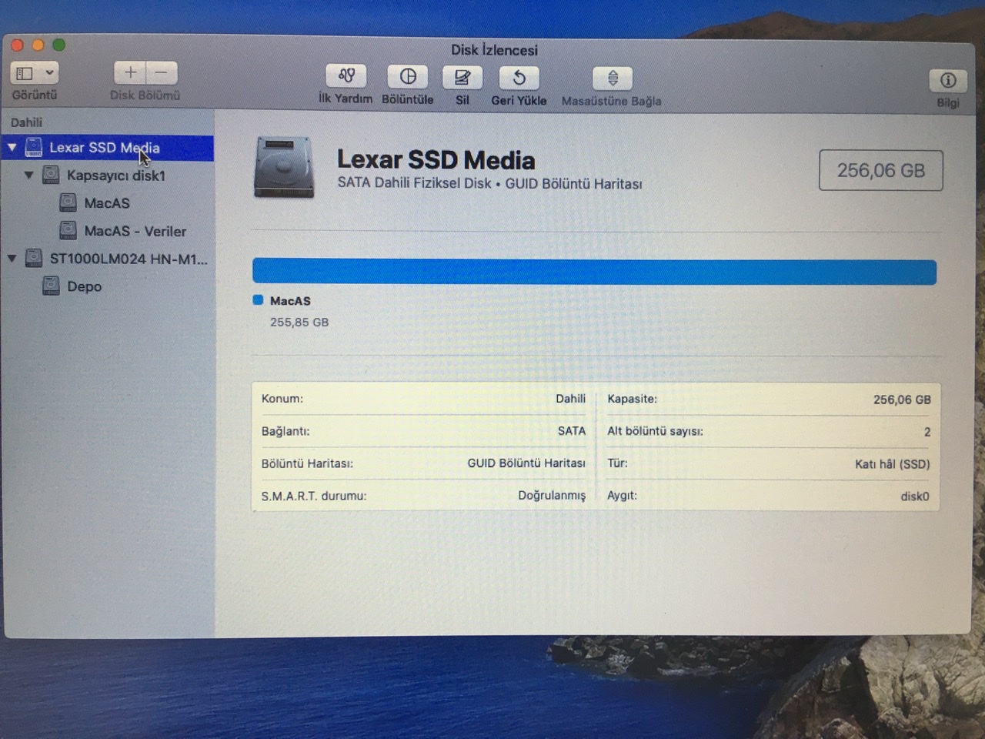Open the Bölüntüle partition tool
This screenshot has height=739, width=985.
[x=407, y=76]
